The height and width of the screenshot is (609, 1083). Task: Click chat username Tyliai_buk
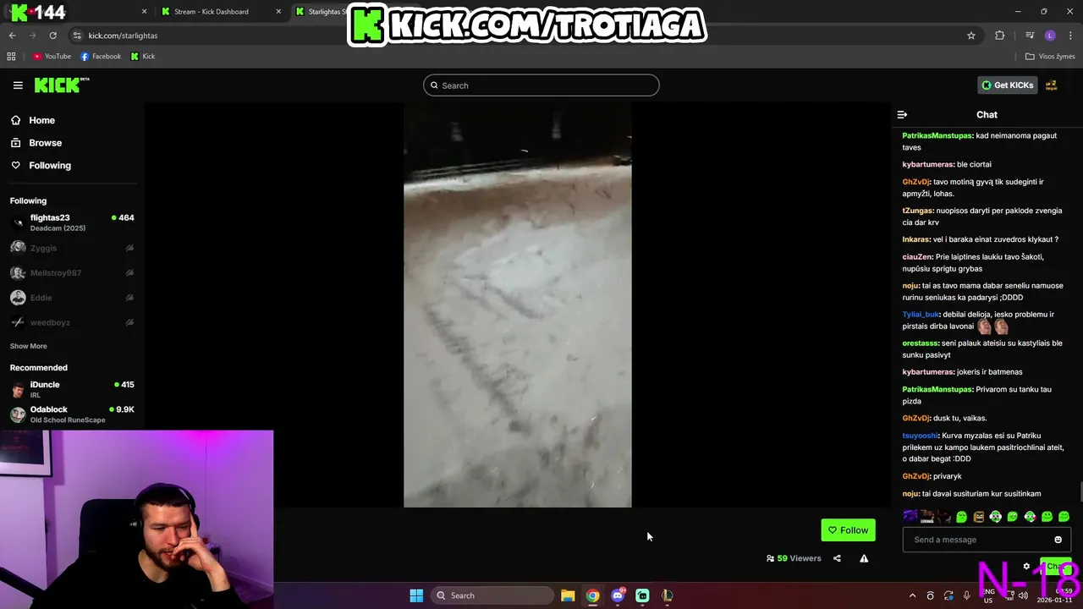(x=921, y=315)
